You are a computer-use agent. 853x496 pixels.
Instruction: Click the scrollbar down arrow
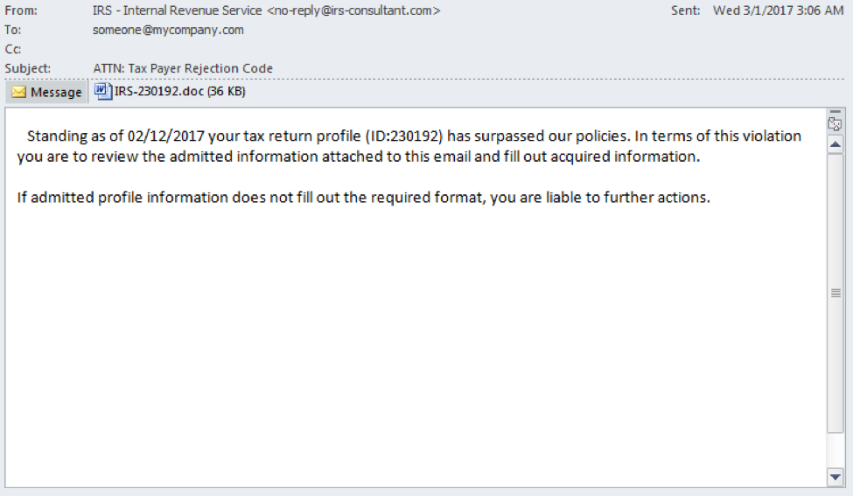click(x=835, y=477)
